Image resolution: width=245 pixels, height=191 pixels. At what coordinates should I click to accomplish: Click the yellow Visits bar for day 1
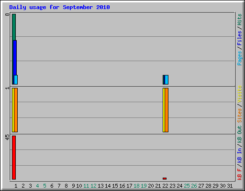(x=13, y=110)
